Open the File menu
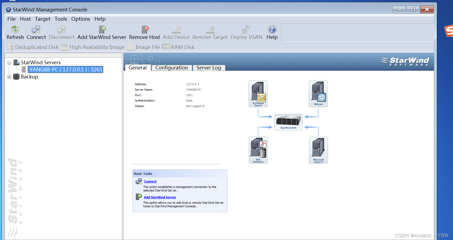Viewport: 453px width, 240px height. pos(11,19)
